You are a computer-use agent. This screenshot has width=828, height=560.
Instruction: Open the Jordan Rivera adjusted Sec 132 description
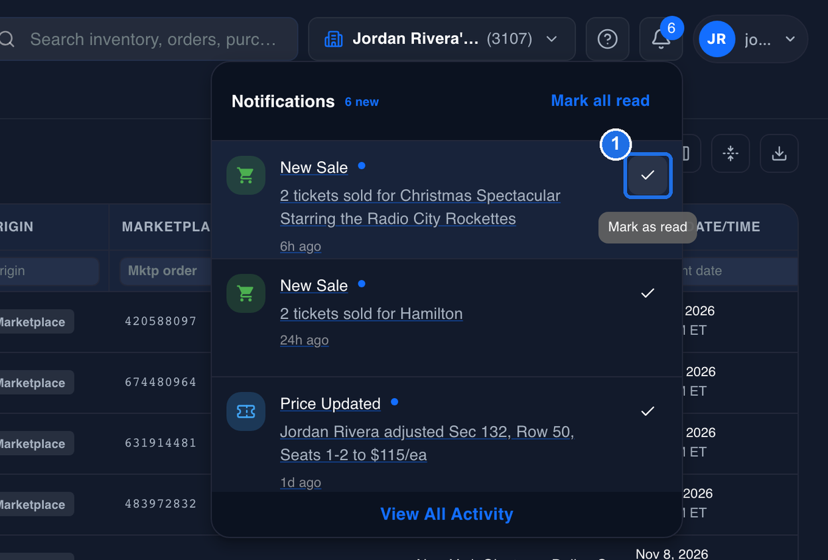(x=427, y=443)
